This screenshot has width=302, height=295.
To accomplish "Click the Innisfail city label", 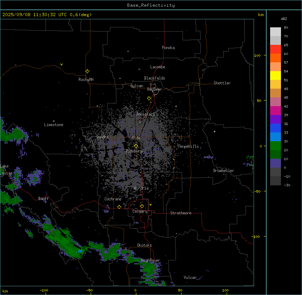I will (x=145, y=114).
